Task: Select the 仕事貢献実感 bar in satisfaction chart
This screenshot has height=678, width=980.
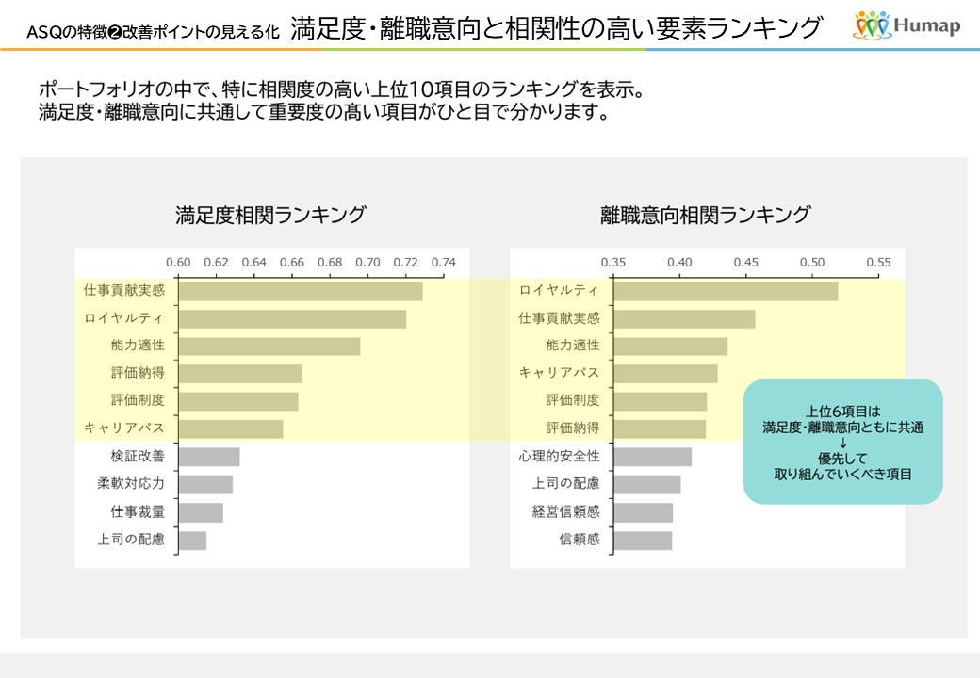Action: coord(300,291)
